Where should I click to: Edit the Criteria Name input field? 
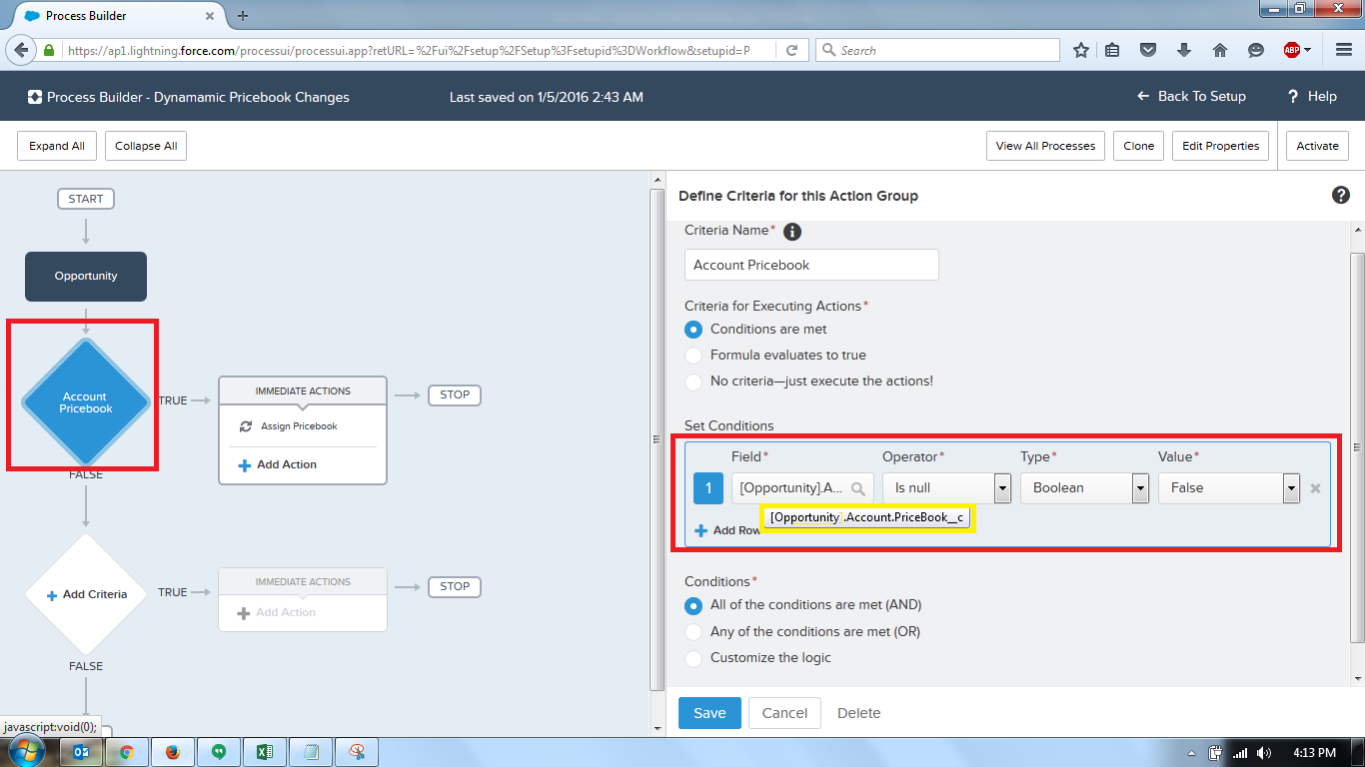(x=811, y=265)
